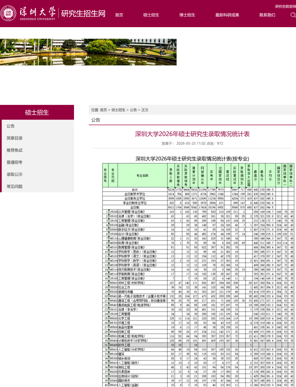Screen dimensions: 296x387
Task: Click 机械工程(机电学院) major name
Action: point(132,336)
